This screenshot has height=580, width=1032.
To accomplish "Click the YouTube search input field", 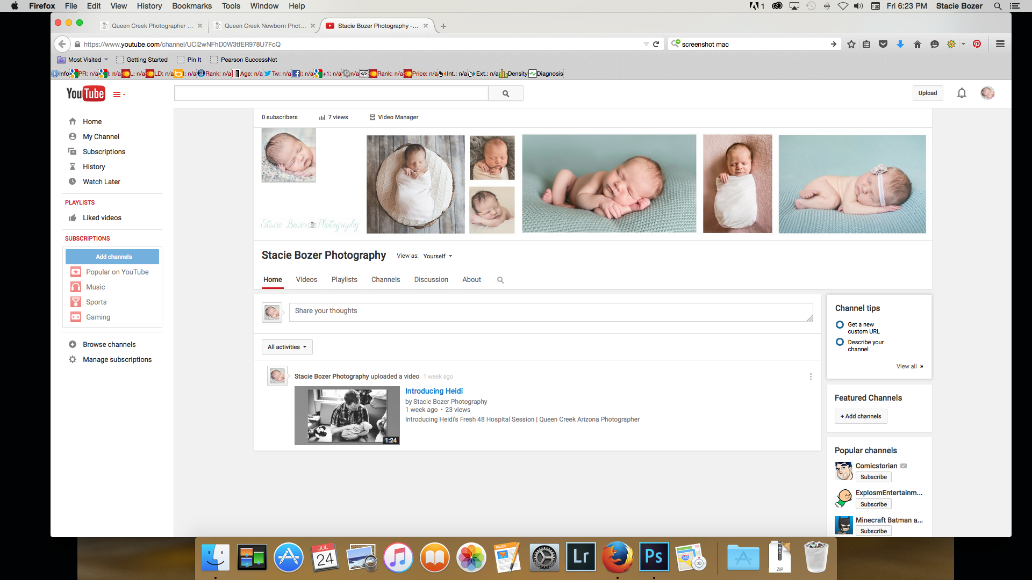I will [x=331, y=93].
